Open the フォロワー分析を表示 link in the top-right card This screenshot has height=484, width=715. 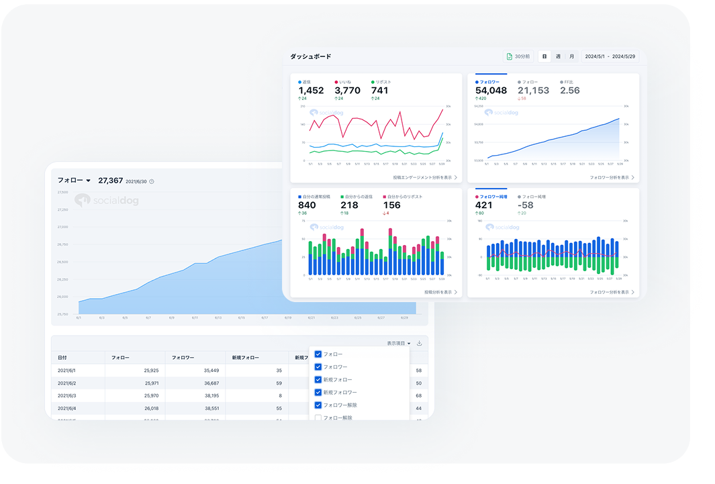[x=612, y=178]
